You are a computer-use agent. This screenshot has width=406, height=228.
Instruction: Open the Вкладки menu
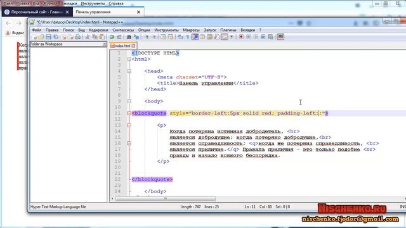(x=247, y=30)
